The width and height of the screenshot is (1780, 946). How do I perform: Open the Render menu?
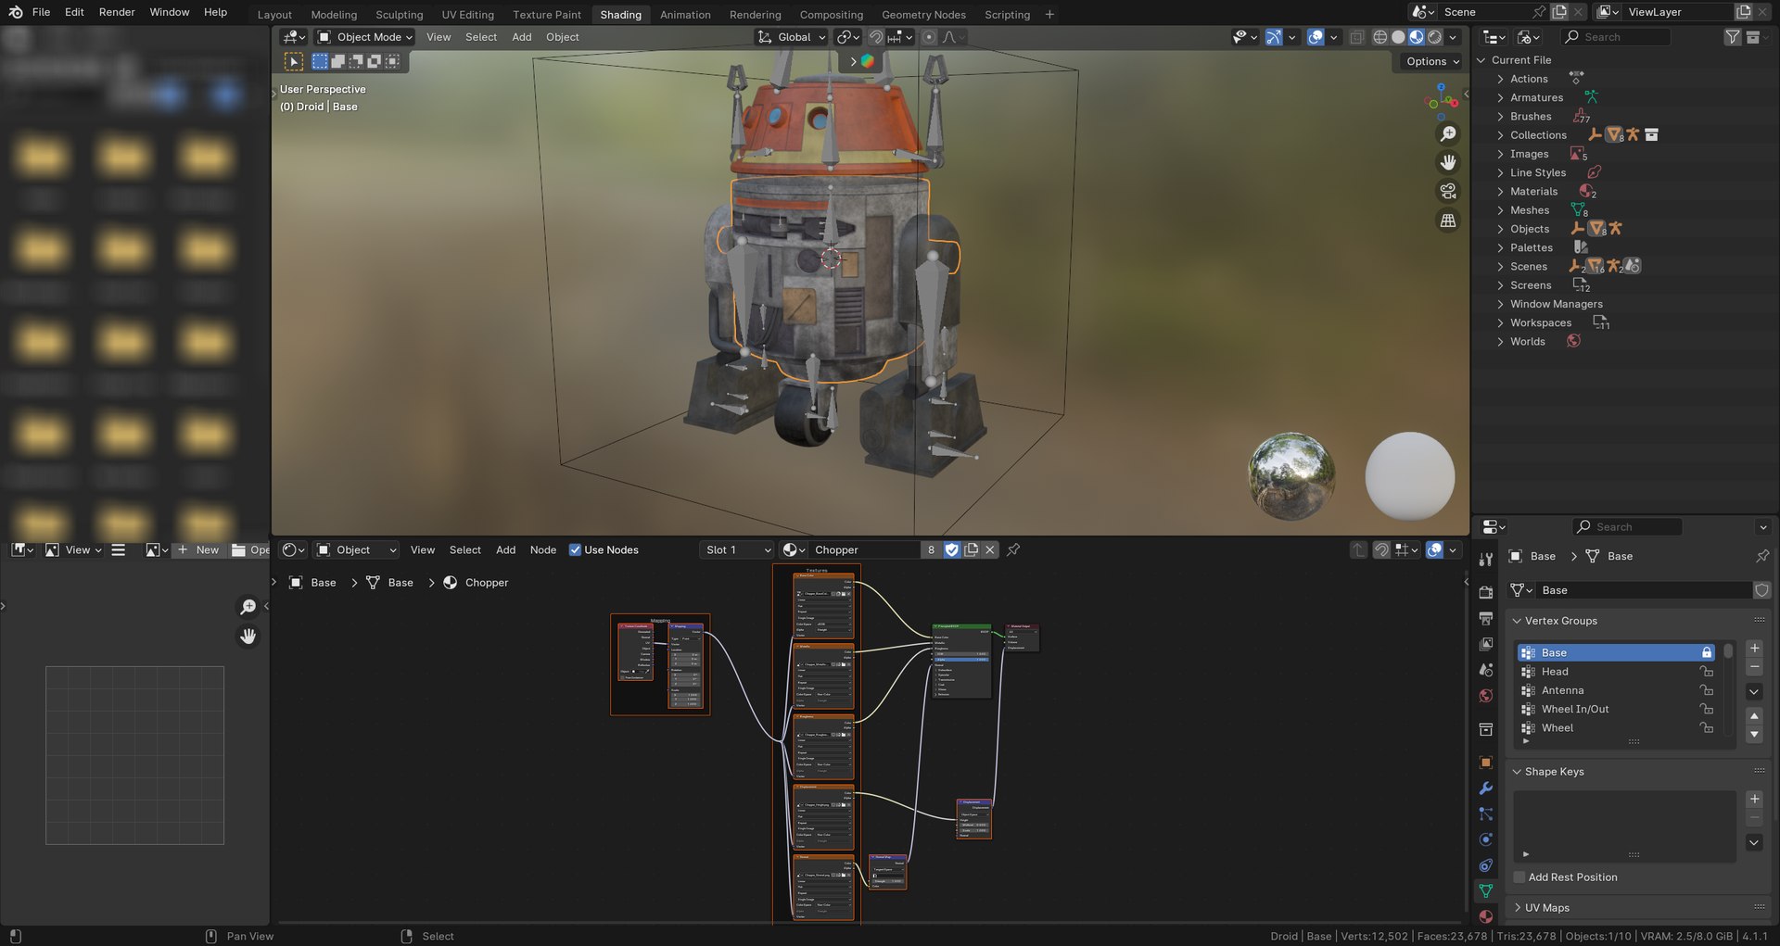coord(117,12)
